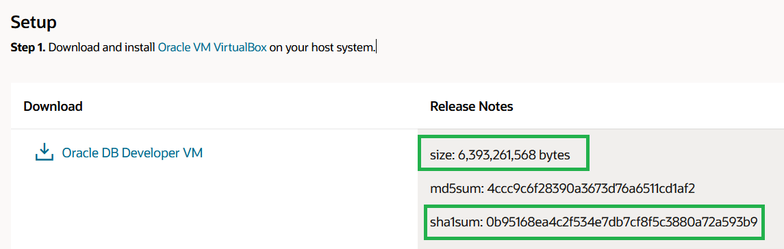Click the words Download and install in Step 1
The width and height of the screenshot is (784, 249).
102,48
